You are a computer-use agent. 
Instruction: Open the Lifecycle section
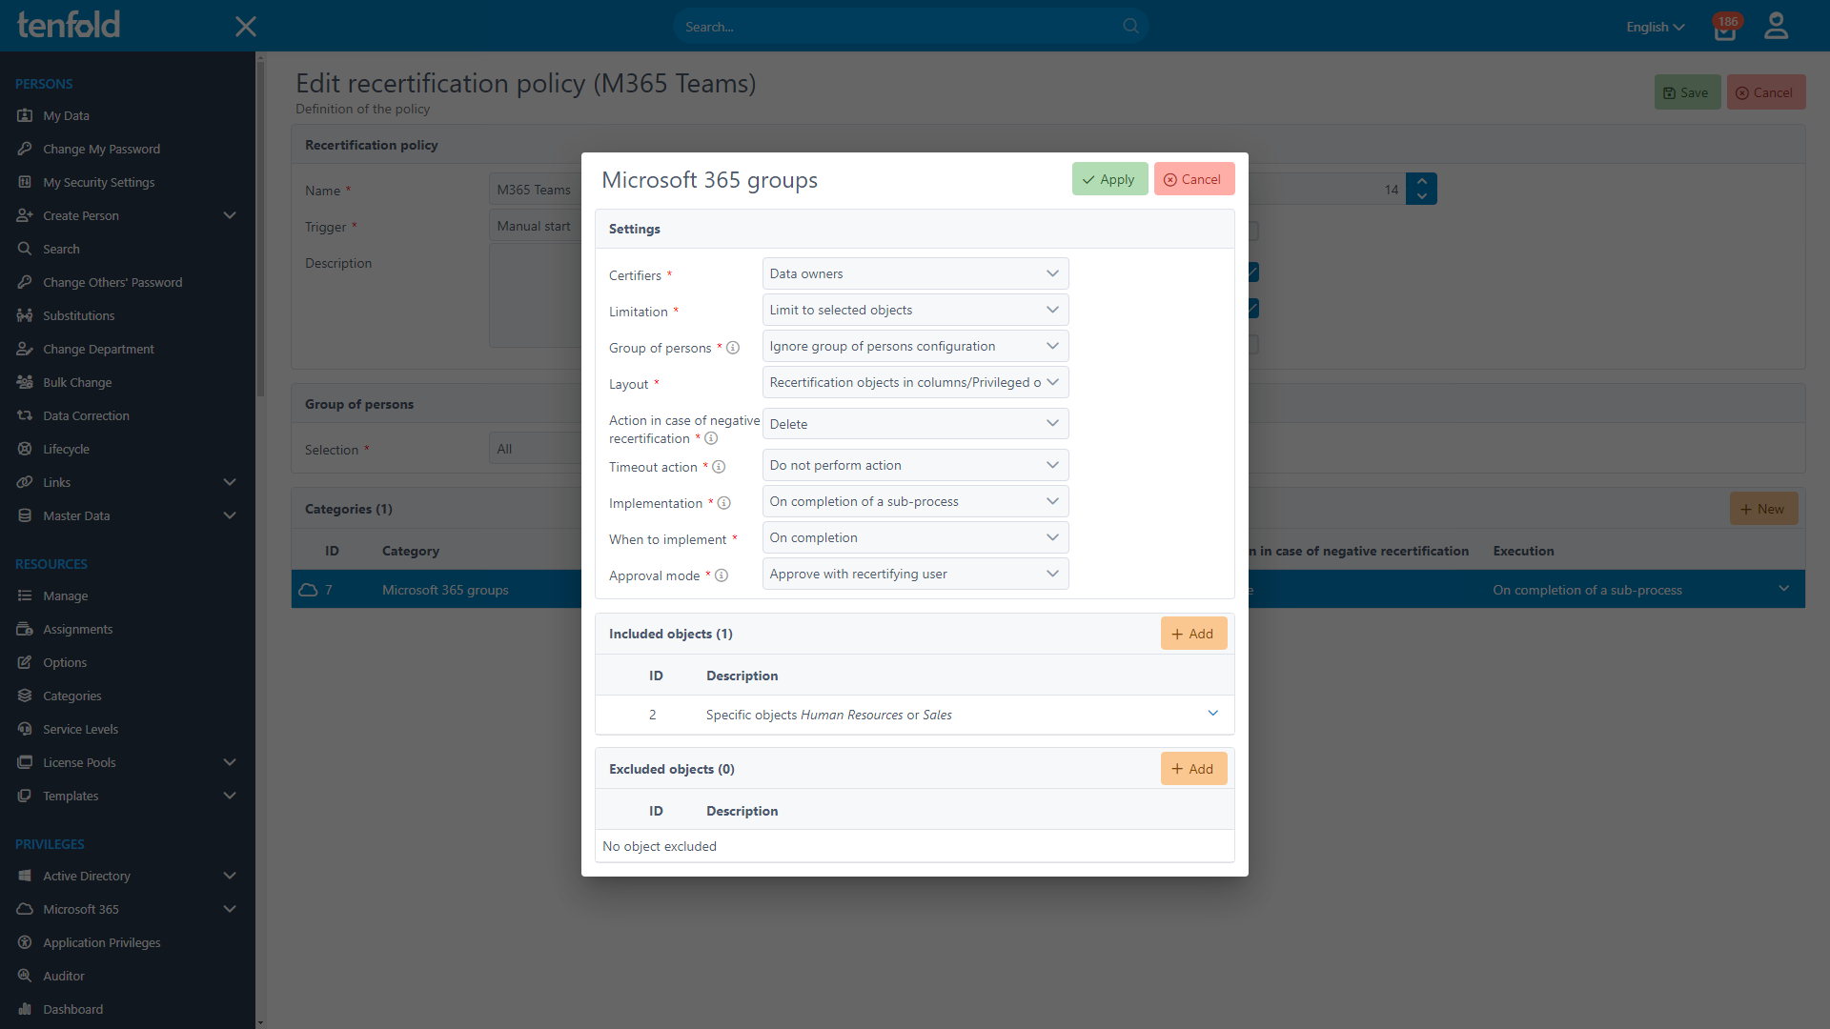[x=66, y=449]
